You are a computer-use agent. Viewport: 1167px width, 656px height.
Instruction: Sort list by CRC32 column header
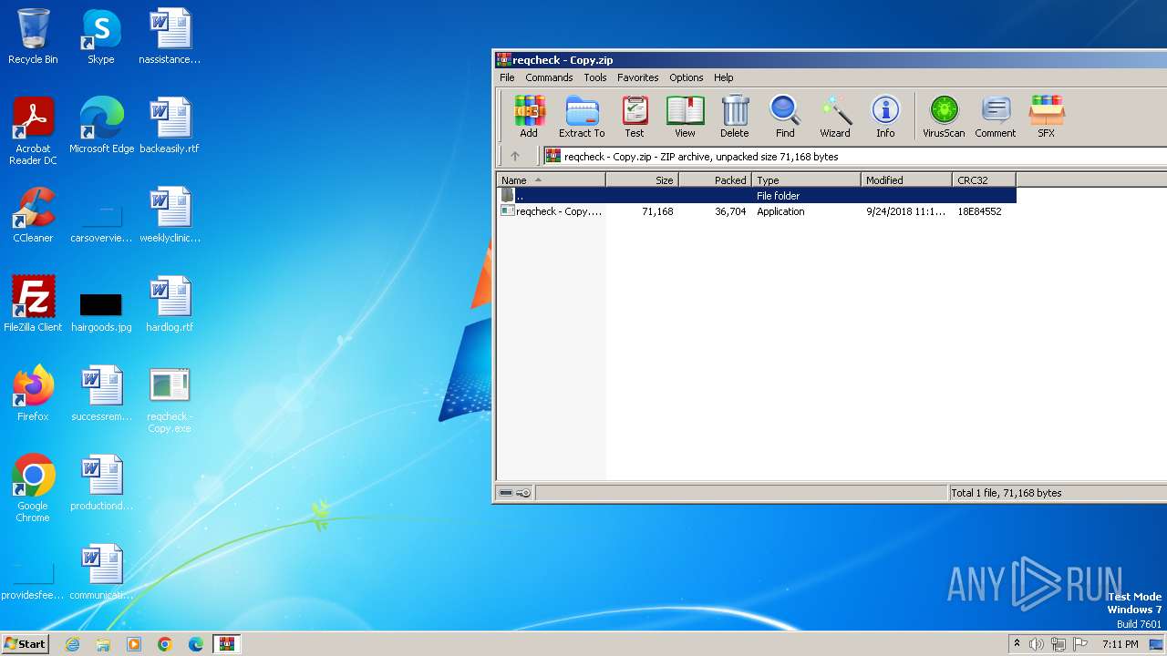pos(984,180)
